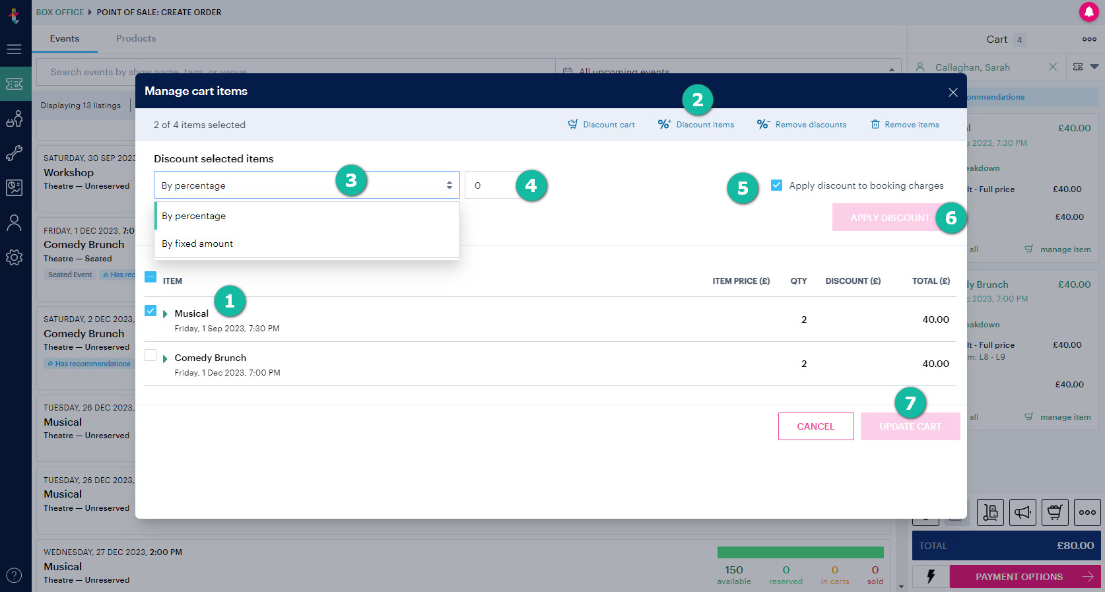
Task: Click the UPDATE CART button
Action: click(910, 426)
